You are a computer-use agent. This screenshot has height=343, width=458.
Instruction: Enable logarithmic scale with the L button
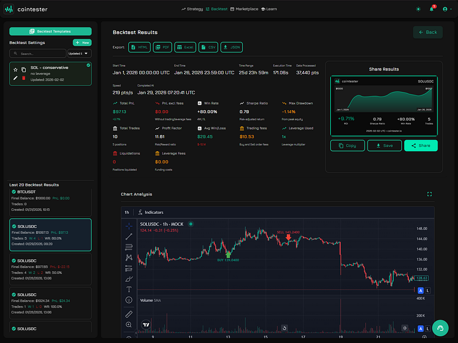tap(427, 290)
